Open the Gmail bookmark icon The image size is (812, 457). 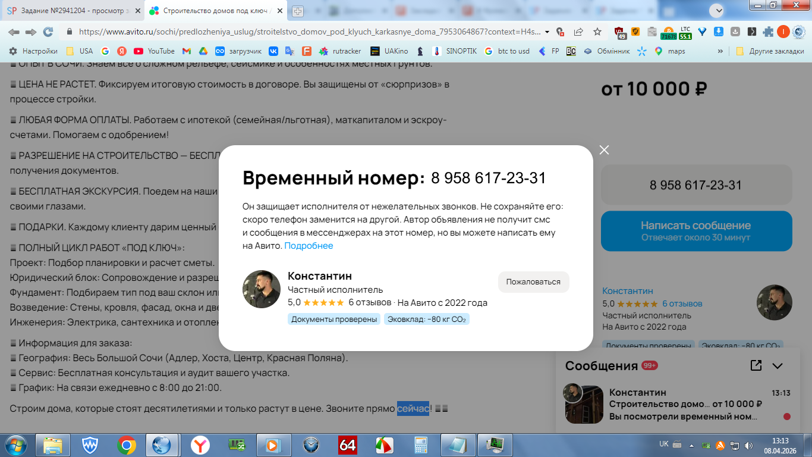tap(187, 51)
